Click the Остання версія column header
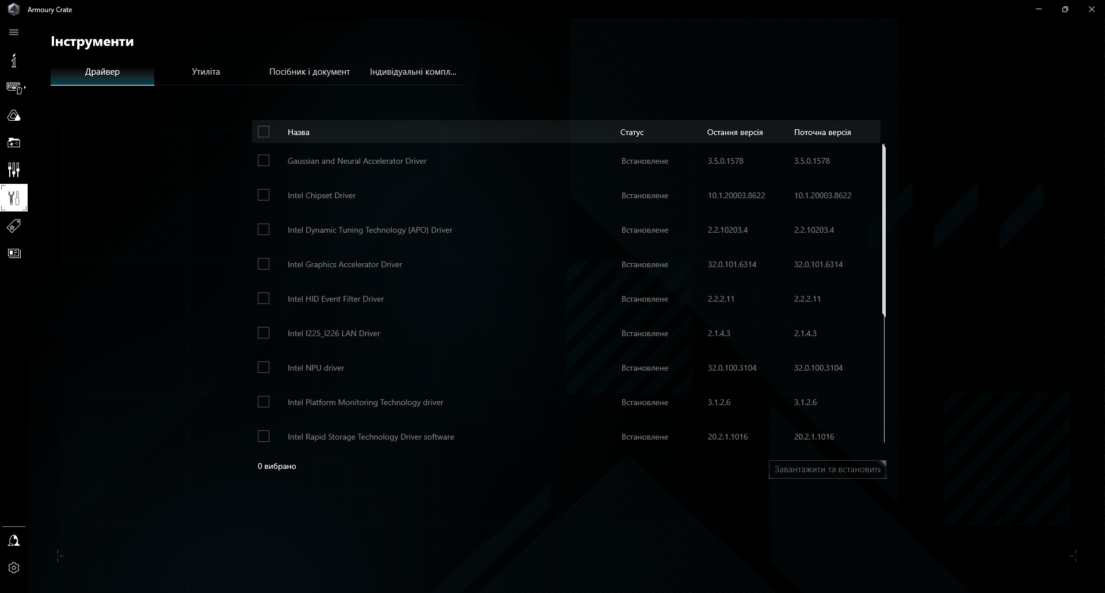1105x593 pixels. 735,132
